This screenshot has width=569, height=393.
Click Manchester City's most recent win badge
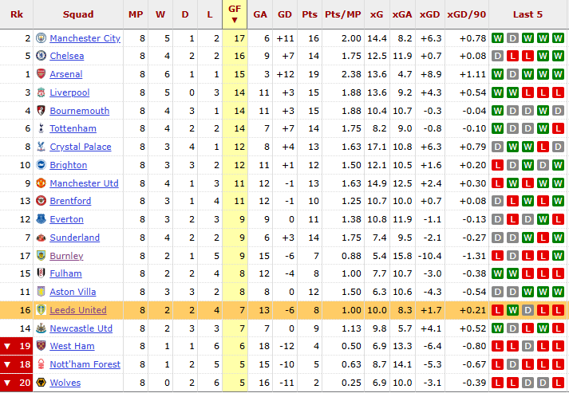pyautogui.click(x=559, y=38)
